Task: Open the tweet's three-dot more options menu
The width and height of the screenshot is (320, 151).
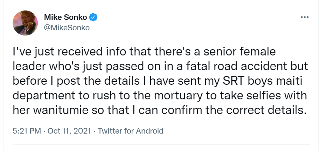Action: pos(305,17)
